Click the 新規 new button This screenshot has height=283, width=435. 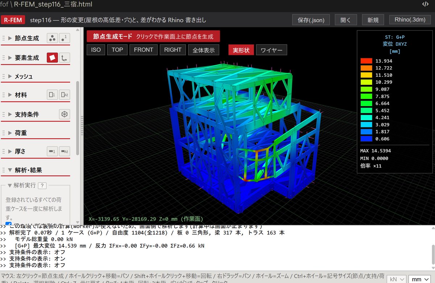click(373, 20)
